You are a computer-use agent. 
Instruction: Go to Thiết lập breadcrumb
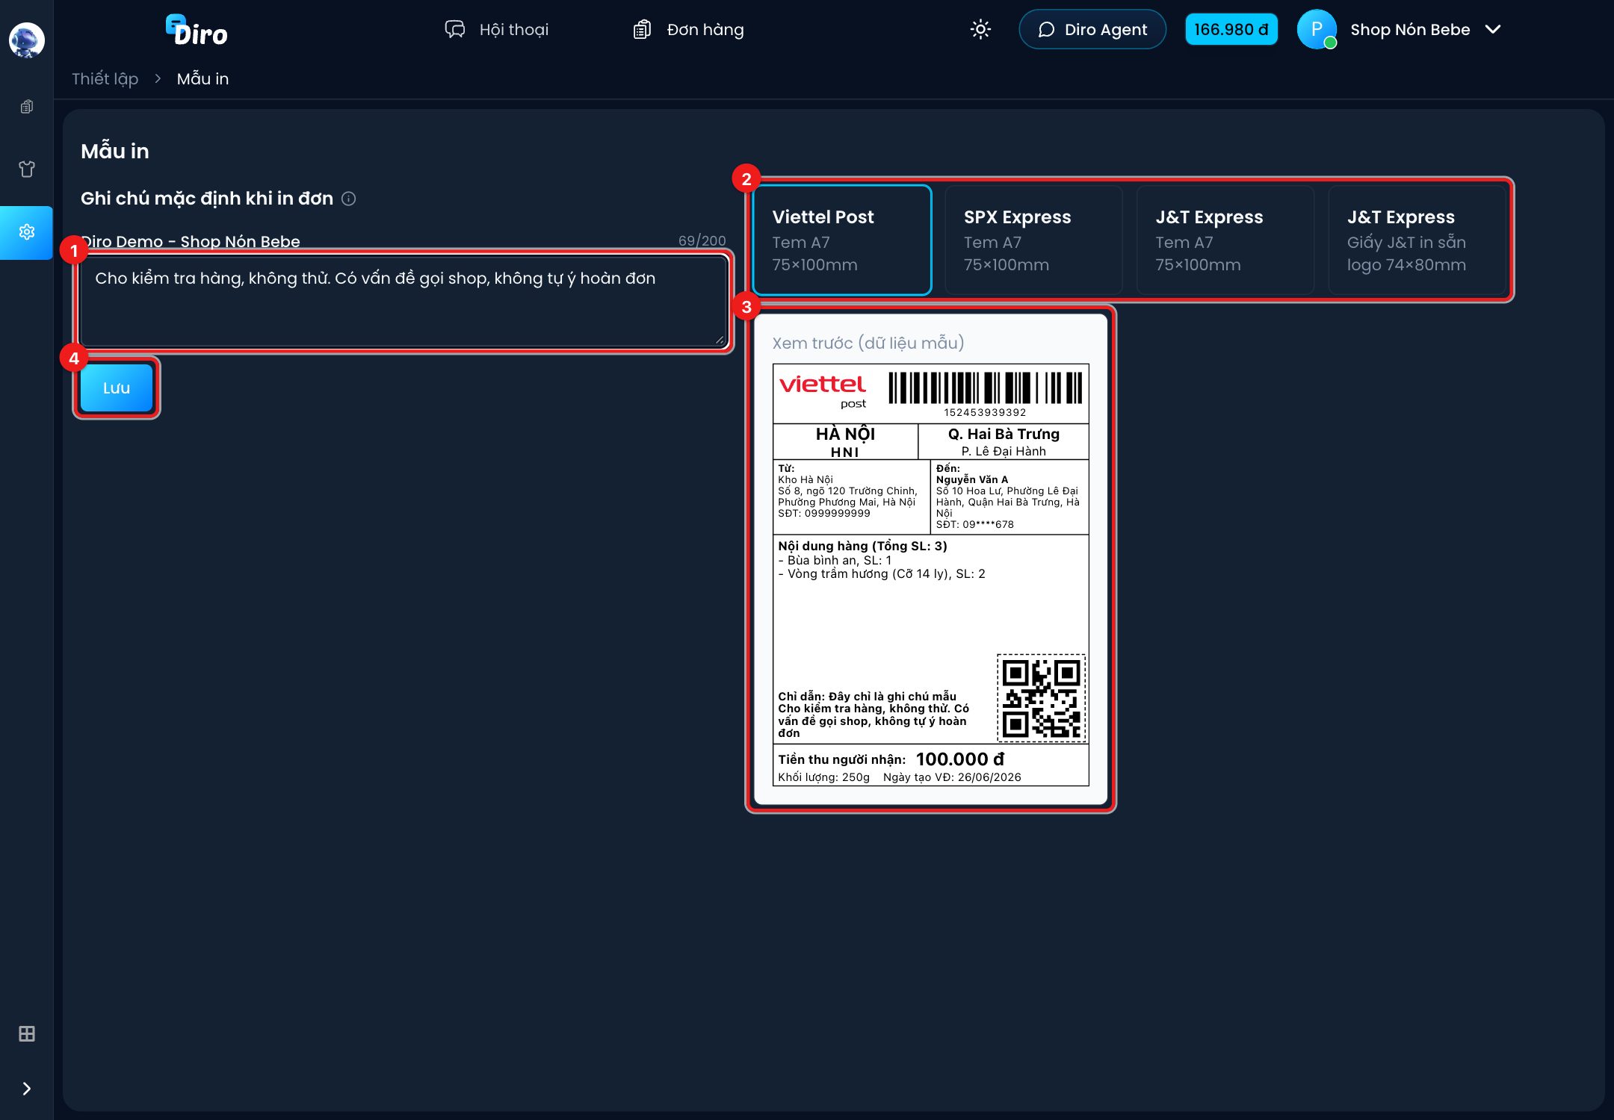pyautogui.click(x=105, y=79)
